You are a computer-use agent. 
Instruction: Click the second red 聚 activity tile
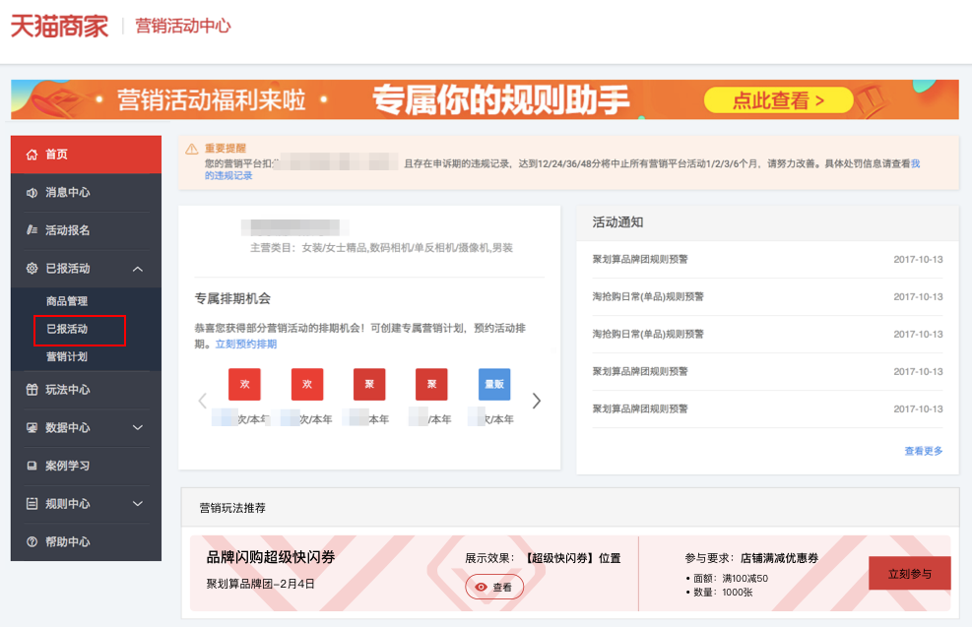[431, 384]
